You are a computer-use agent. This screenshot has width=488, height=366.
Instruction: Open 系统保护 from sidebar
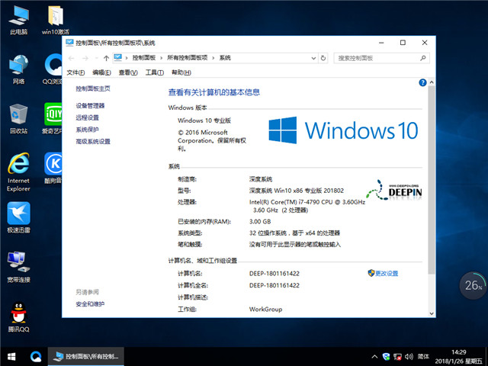coord(87,130)
